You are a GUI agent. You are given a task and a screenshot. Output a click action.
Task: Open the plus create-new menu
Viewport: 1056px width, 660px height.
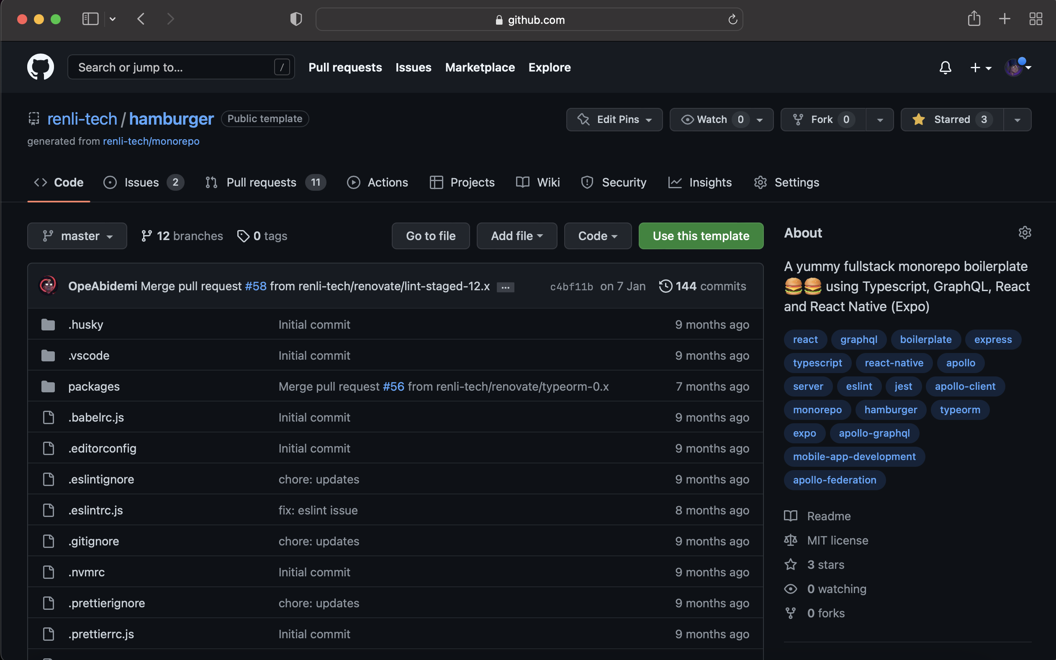(980, 68)
